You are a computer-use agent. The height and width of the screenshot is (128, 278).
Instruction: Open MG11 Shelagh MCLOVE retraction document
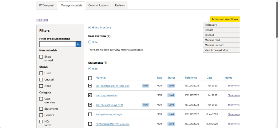click(113, 124)
